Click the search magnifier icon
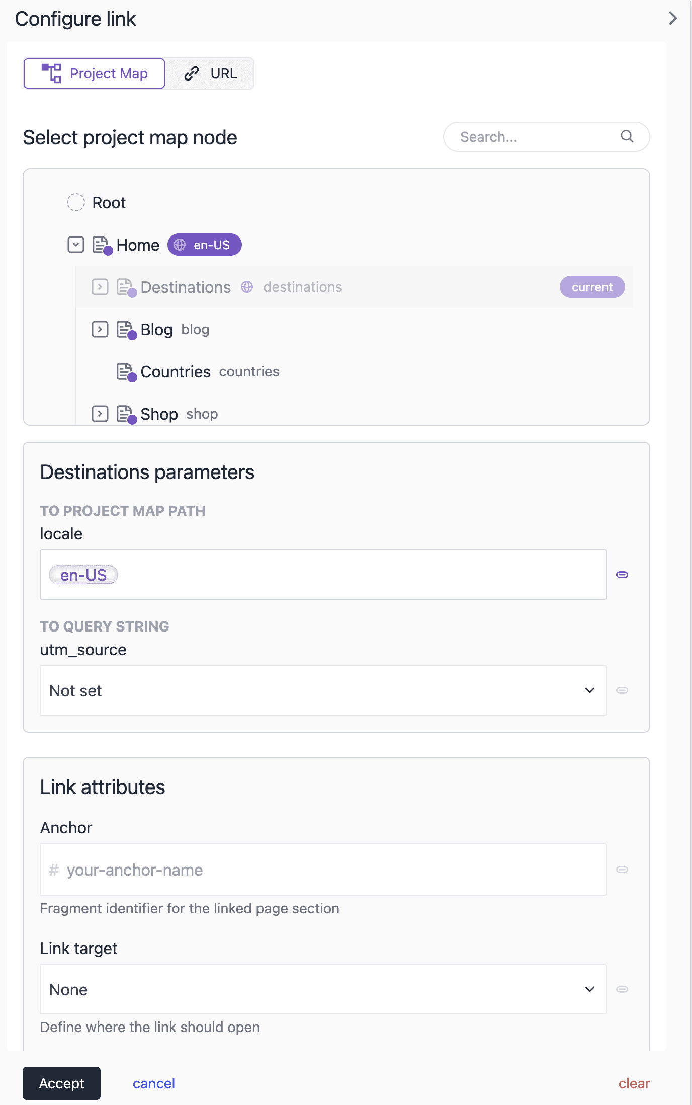692x1105 pixels. [x=627, y=136]
